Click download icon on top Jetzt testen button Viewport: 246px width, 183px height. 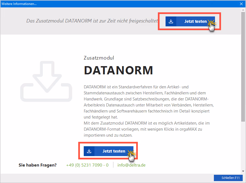171,21
